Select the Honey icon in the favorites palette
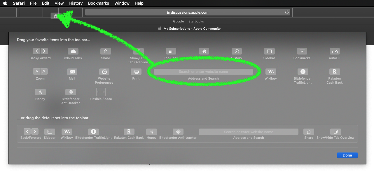The image size is (374, 172). pos(40,92)
